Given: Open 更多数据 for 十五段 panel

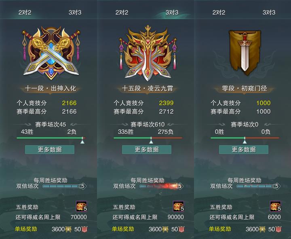Looking at the screenshot, I should coord(147,150).
